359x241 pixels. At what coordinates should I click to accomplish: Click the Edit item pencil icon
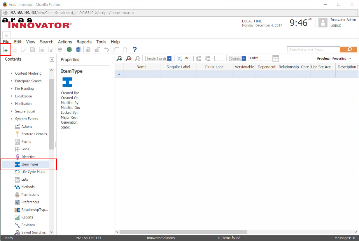(23, 50)
